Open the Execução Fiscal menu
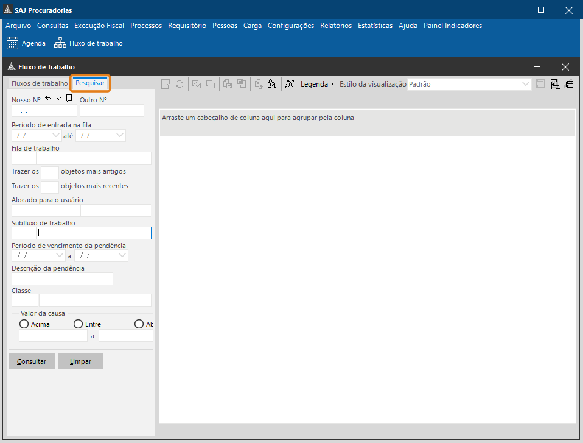This screenshot has width=583, height=443. click(x=99, y=26)
